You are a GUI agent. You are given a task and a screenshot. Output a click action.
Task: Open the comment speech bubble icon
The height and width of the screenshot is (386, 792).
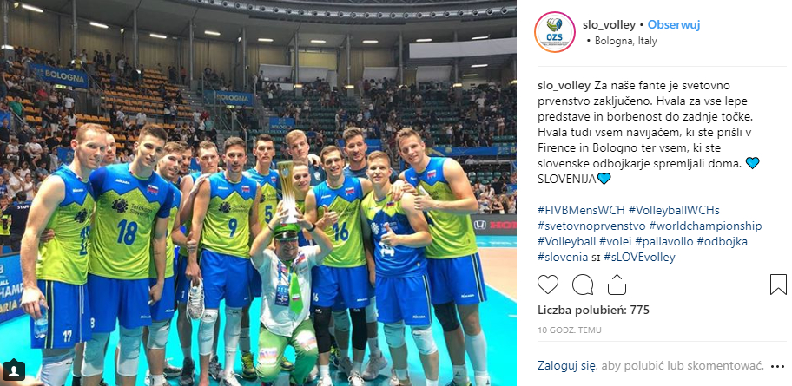583,285
